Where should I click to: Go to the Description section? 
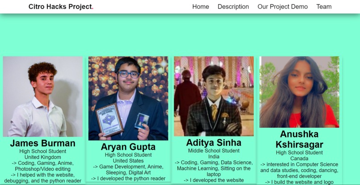coord(233,7)
